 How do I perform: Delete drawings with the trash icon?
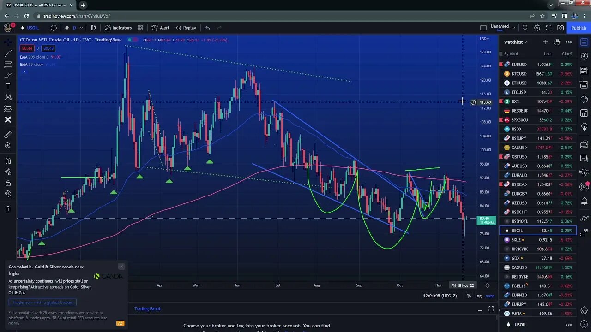[x=8, y=209]
